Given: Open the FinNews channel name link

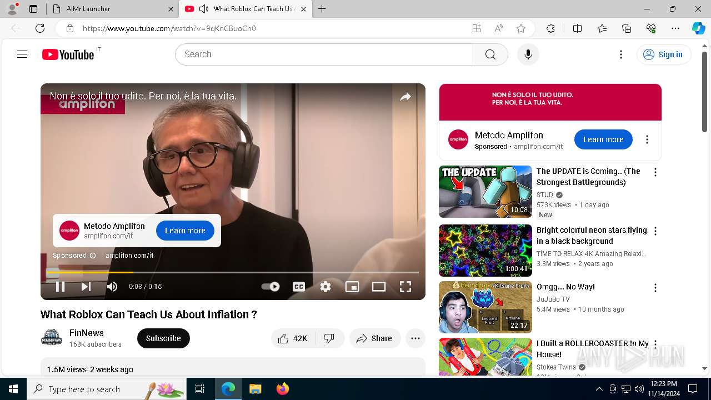Looking at the screenshot, I should 87,333.
